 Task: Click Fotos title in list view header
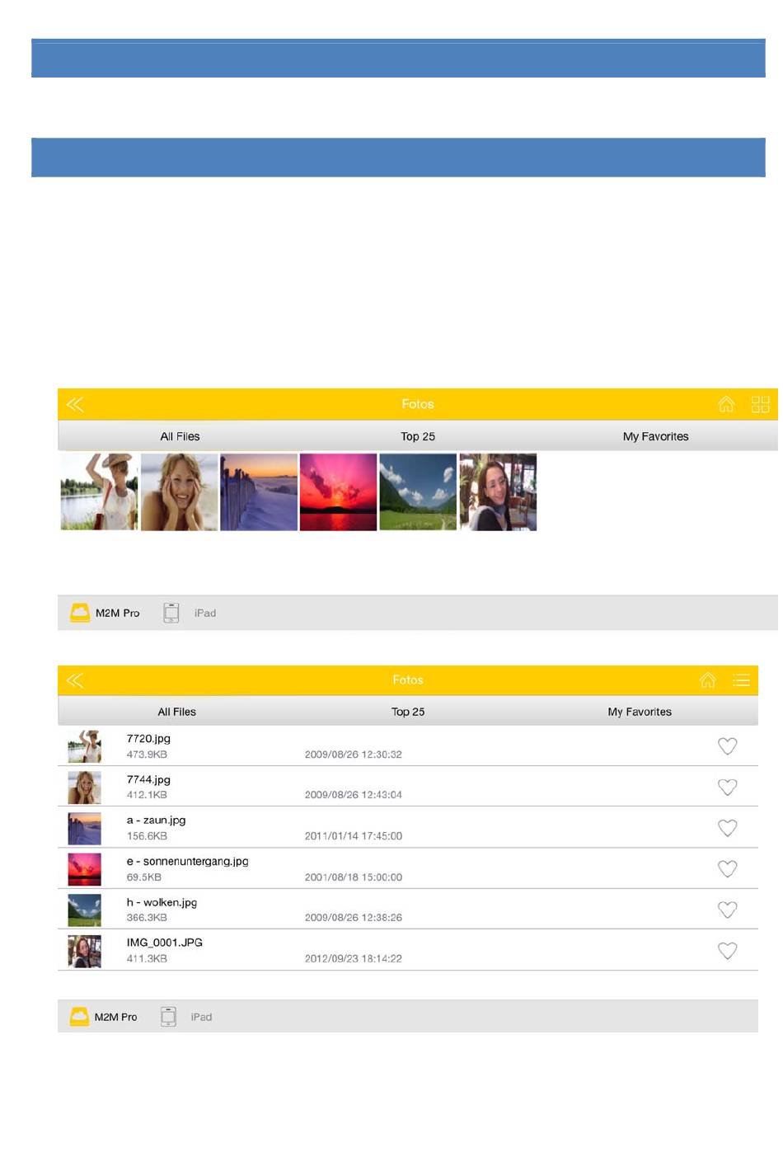[x=408, y=680]
